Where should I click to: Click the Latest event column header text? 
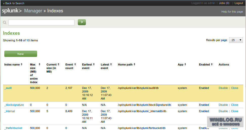(x=105, y=66)
